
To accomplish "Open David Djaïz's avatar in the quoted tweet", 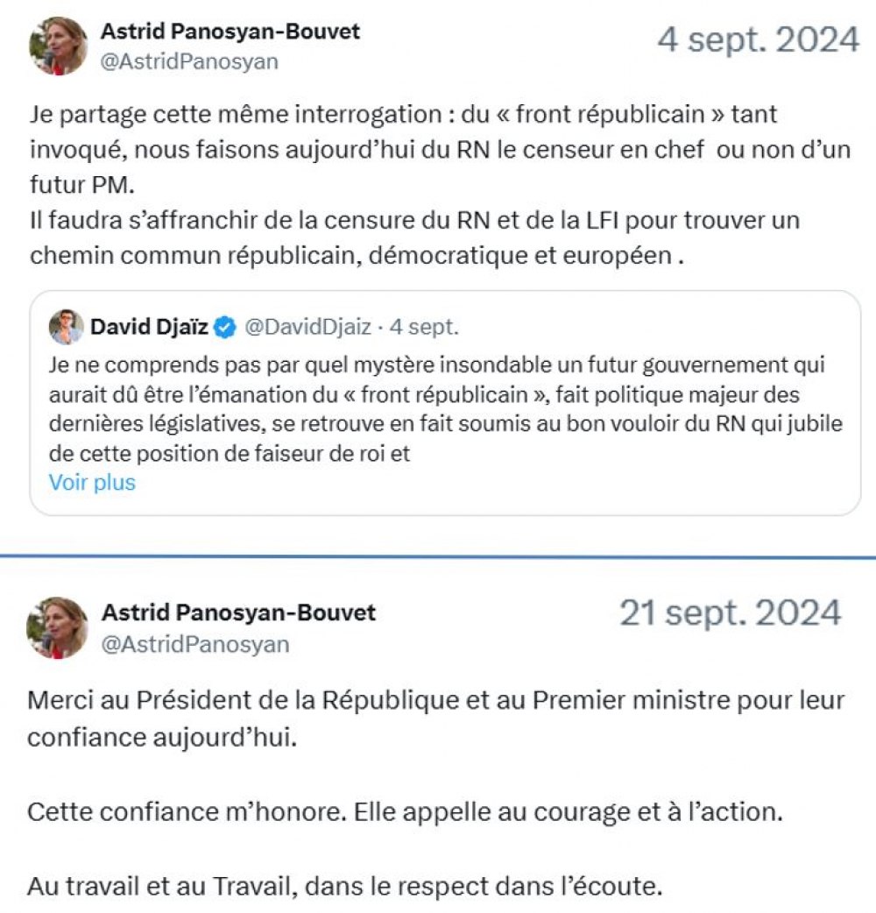I will [x=67, y=328].
